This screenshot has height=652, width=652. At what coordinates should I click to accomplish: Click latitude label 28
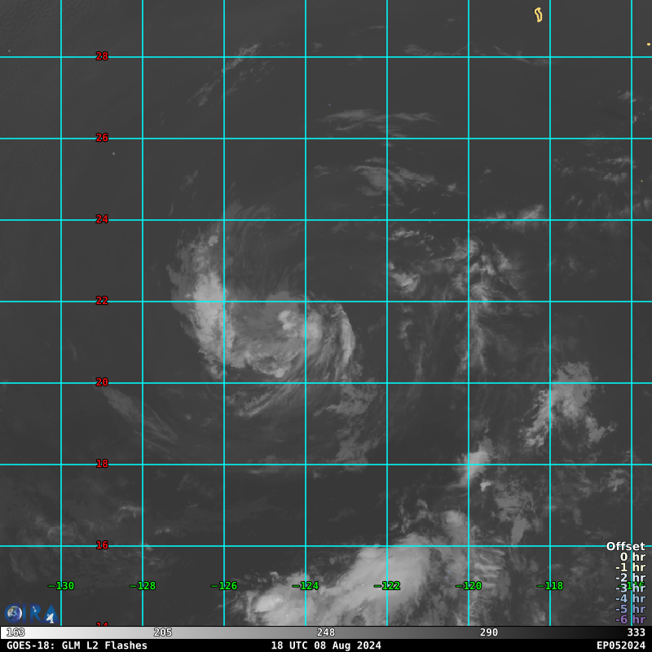[x=102, y=56]
